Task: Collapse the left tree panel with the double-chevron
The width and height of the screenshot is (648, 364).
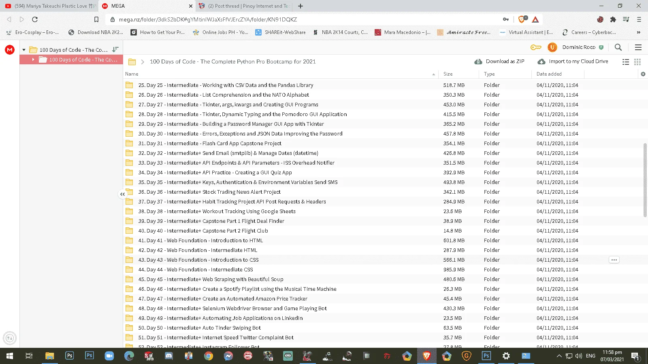Action: pyautogui.click(x=122, y=194)
